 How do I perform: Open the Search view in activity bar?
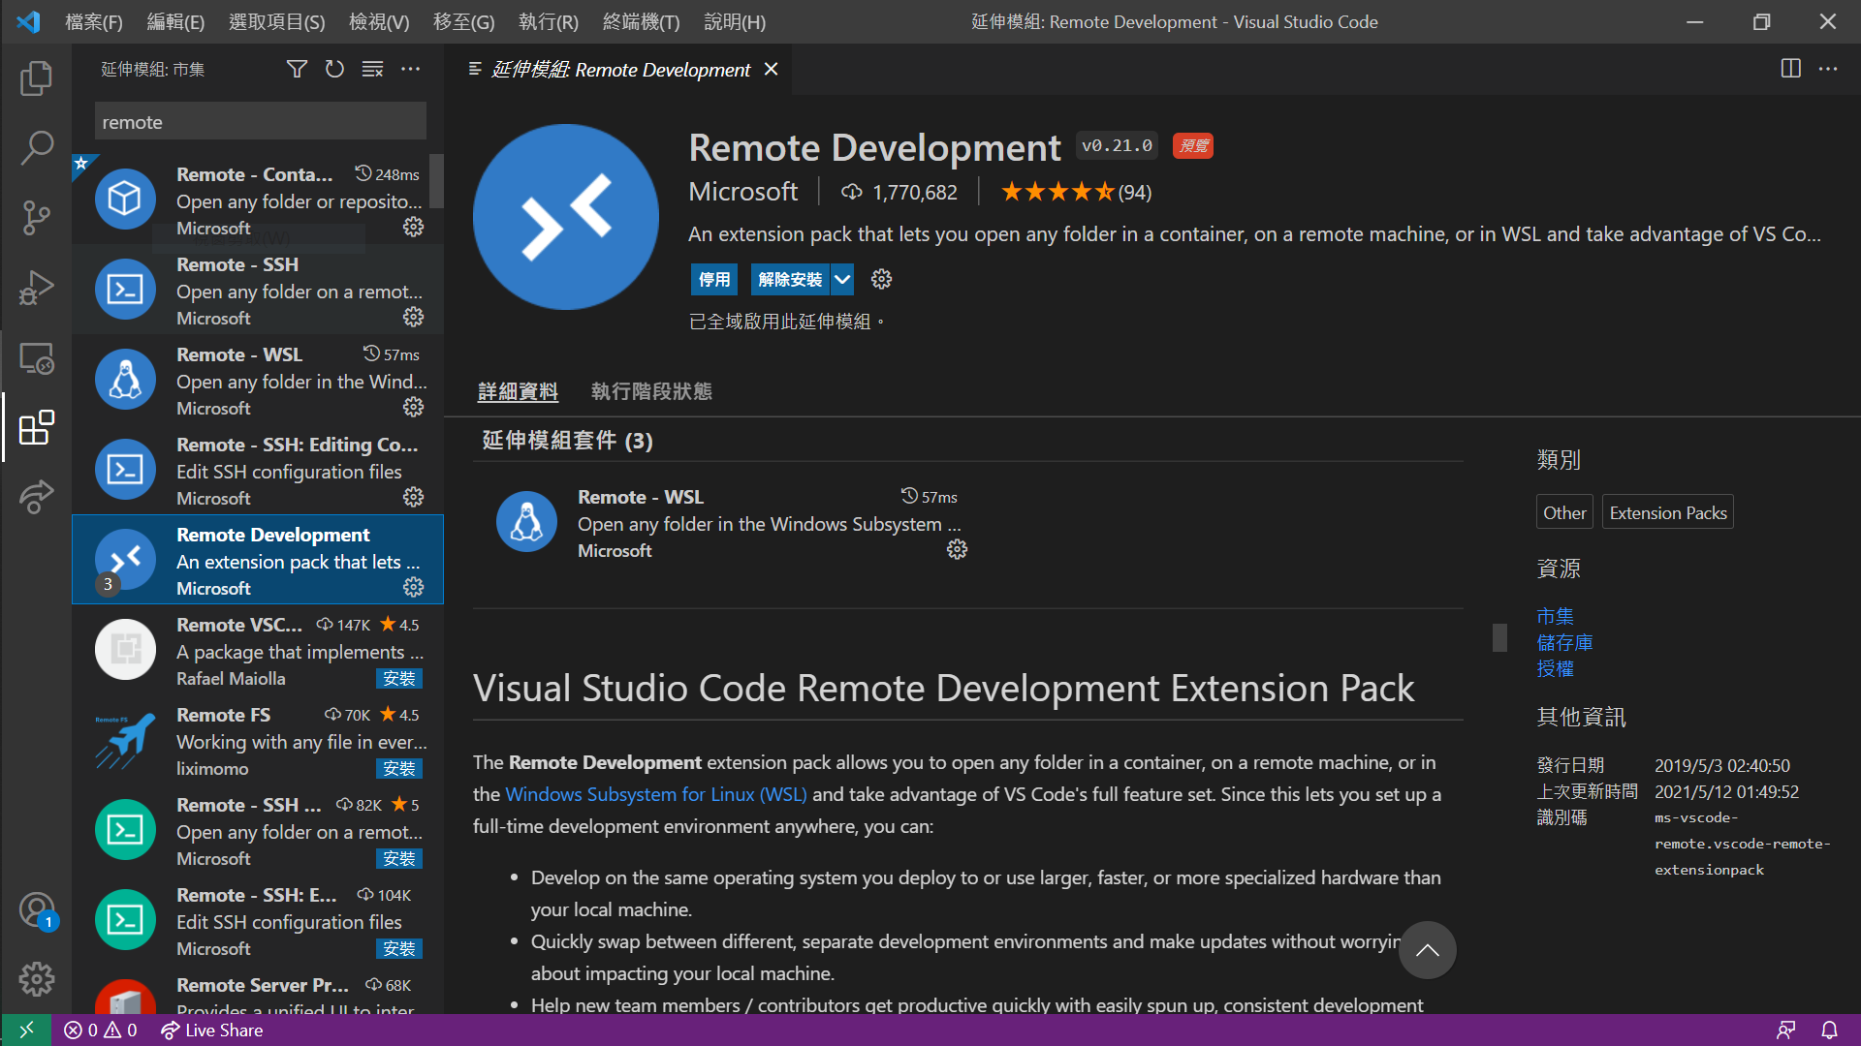click(36, 148)
